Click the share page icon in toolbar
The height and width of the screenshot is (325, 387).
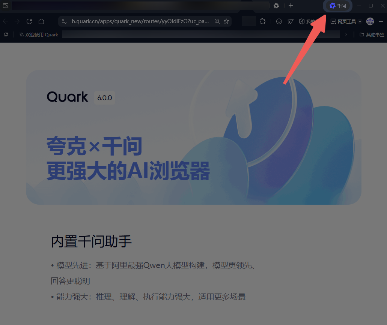tap(290, 21)
